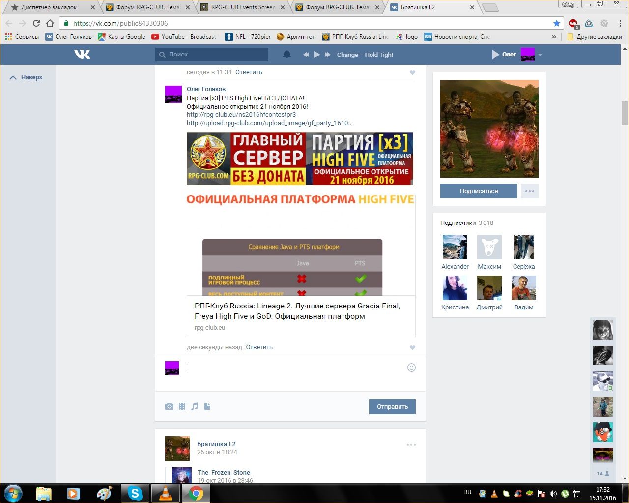
Task: Open the community actions three-dot menu
Action: [529, 191]
